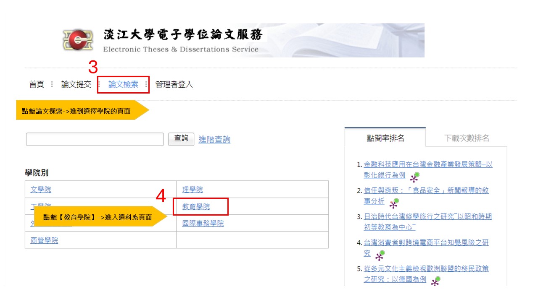Open thesis on 金融科技應用在台灣金融產業發展策略
This screenshot has width=538, height=302.
[428, 169]
